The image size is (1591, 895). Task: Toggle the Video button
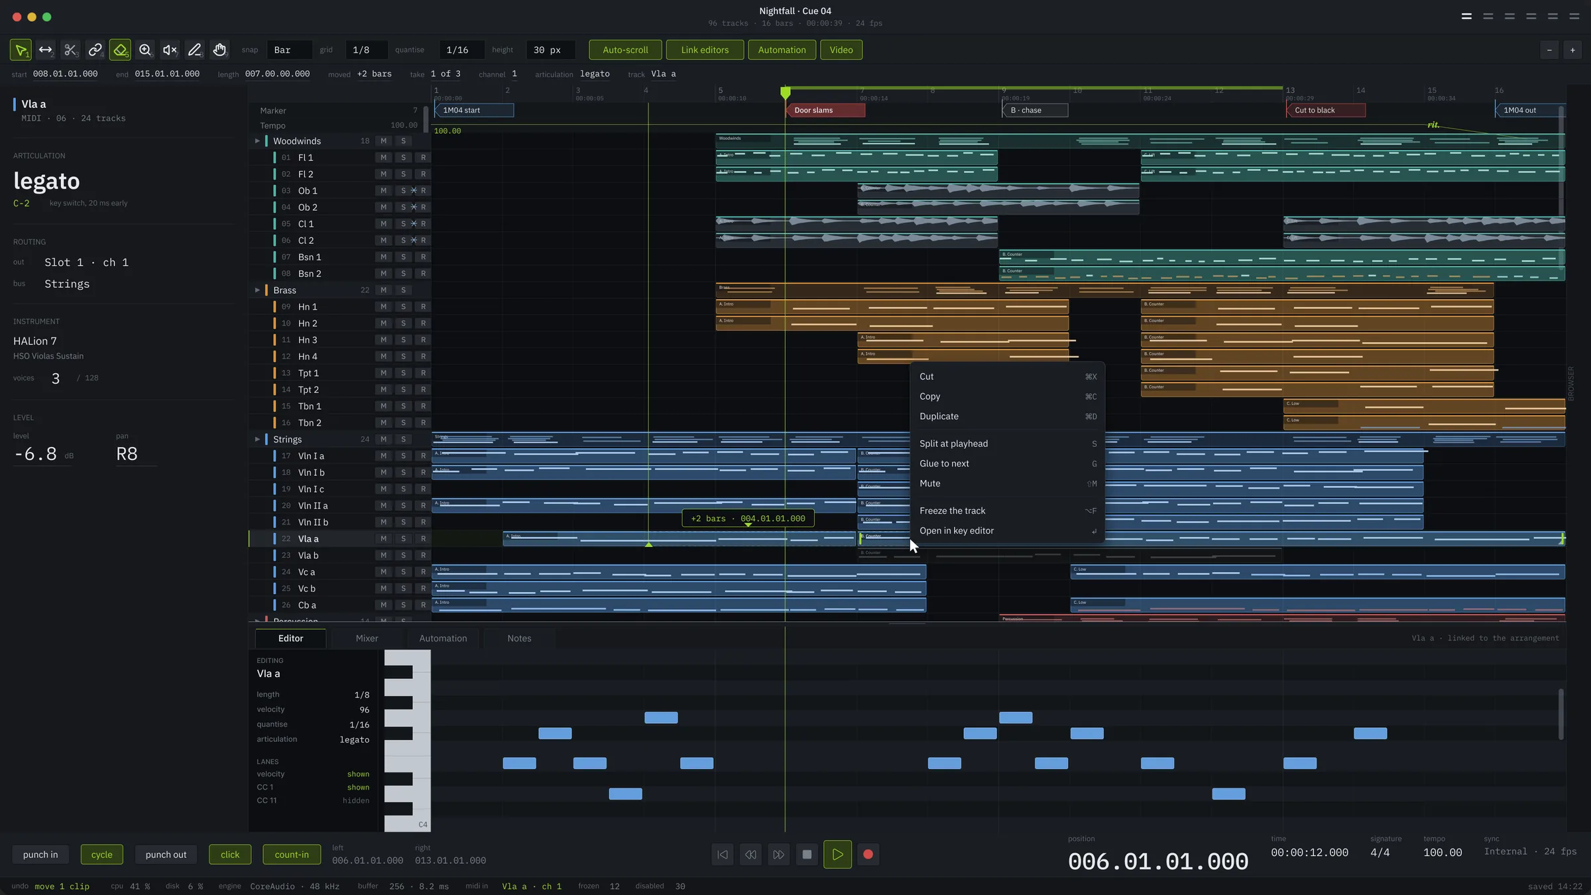point(841,50)
